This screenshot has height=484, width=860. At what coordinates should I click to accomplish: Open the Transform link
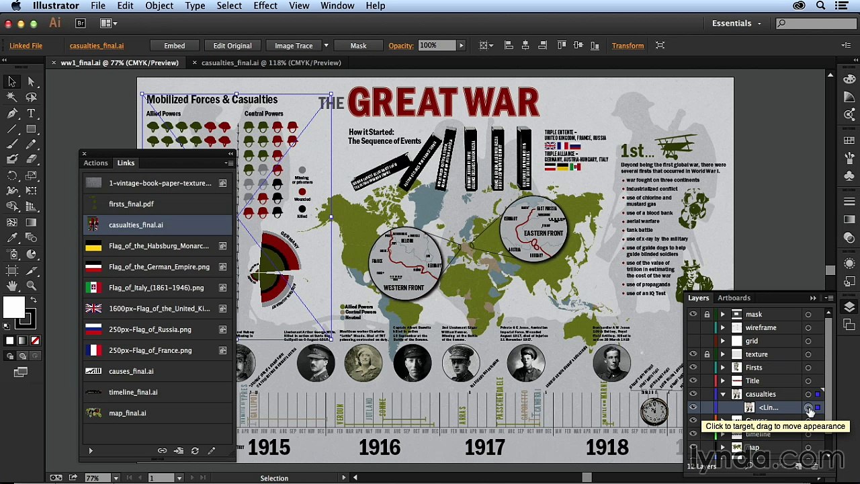tap(628, 46)
